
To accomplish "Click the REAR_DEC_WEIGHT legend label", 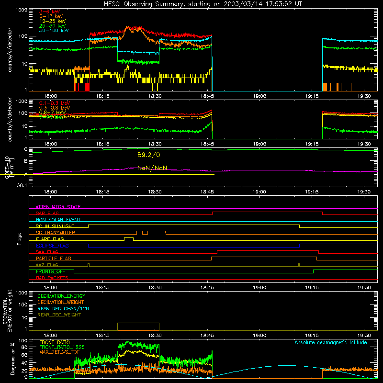I will [59, 315].
